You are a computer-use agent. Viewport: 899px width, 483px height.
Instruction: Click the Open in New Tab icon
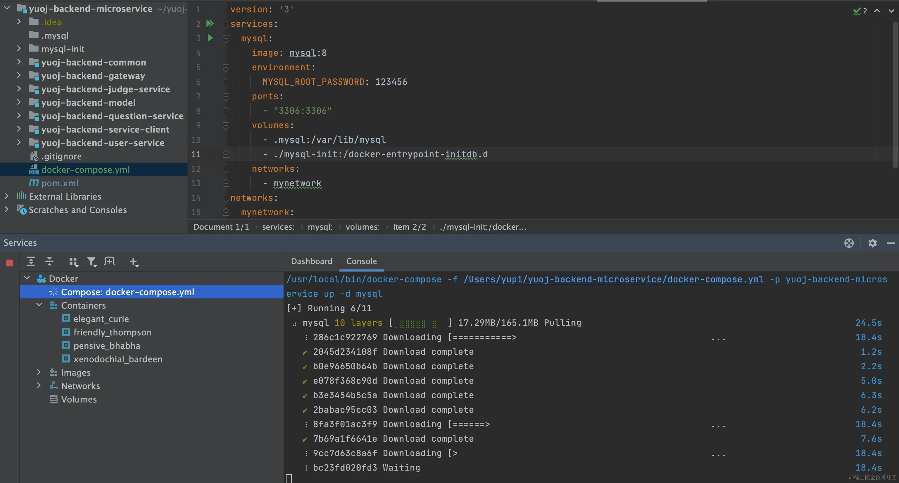[110, 261]
